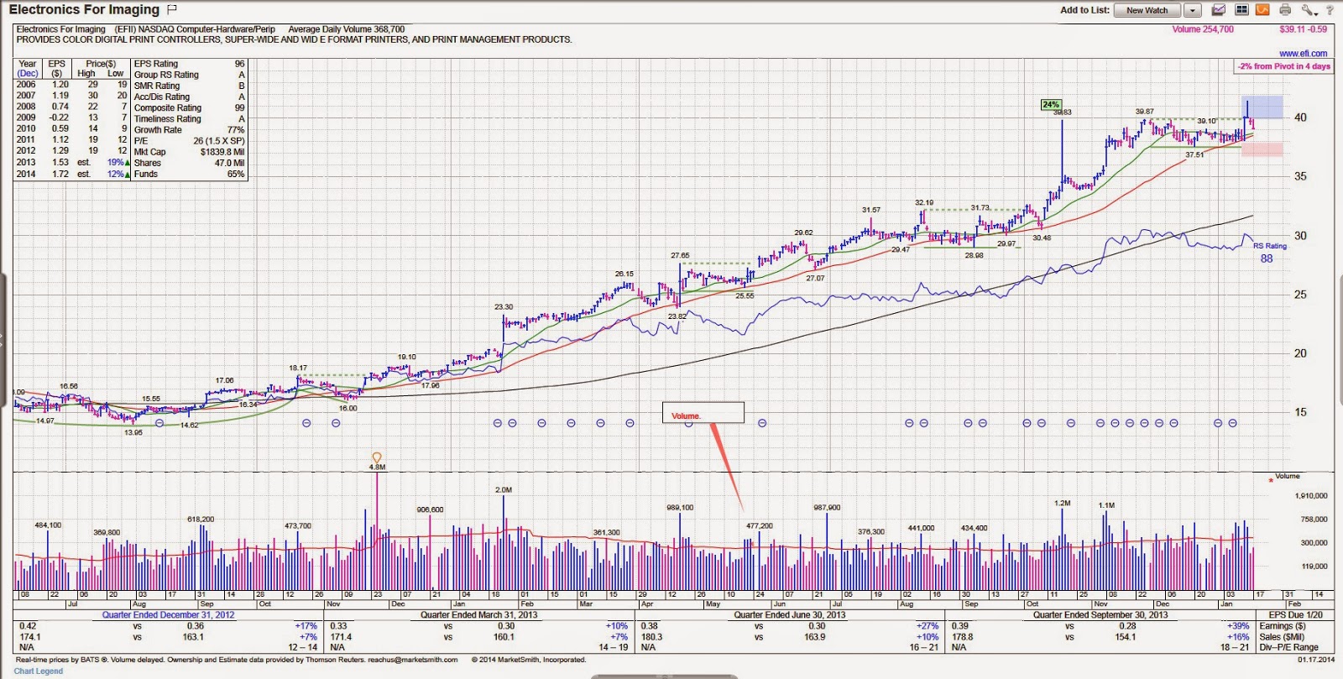Click the 2009 EPS -0.22 row

click(72, 118)
